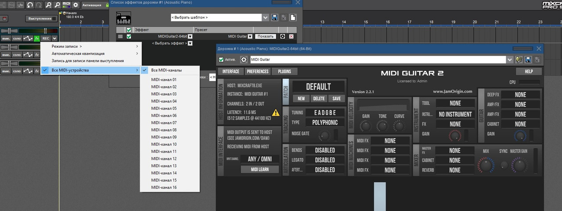Choose Все MIDI-каналы in the submenu
The image size is (562, 211).
click(170, 70)
